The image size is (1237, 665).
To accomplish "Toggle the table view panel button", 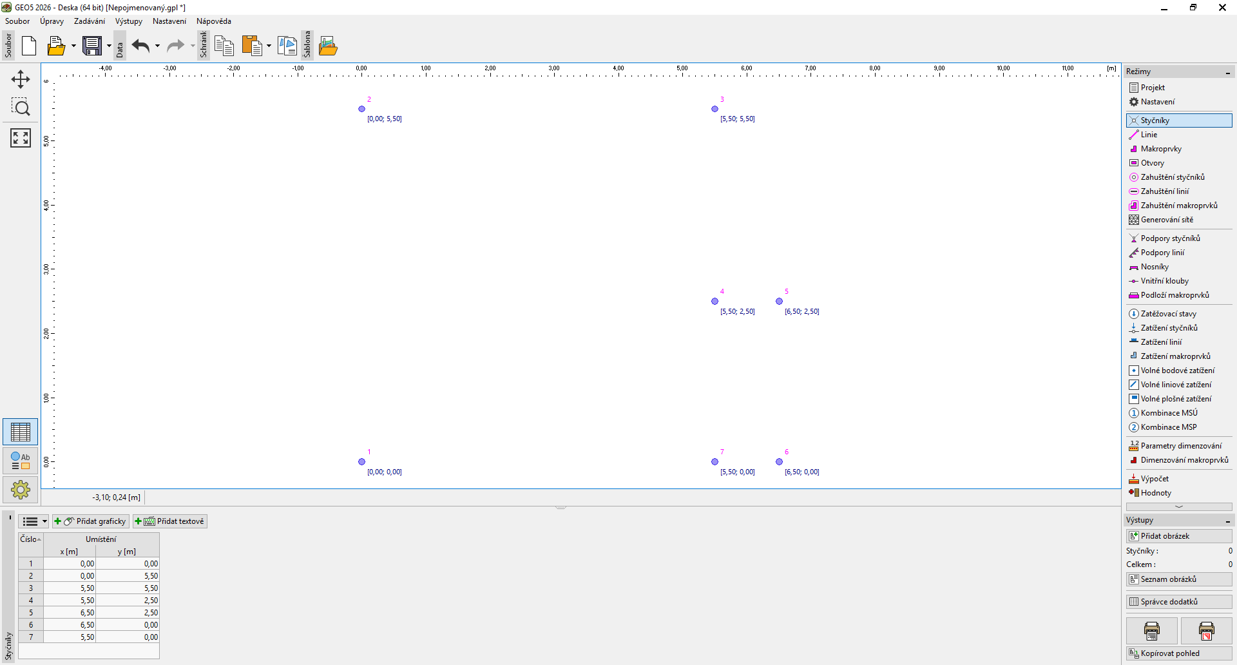I will click(x=21, y=432).
